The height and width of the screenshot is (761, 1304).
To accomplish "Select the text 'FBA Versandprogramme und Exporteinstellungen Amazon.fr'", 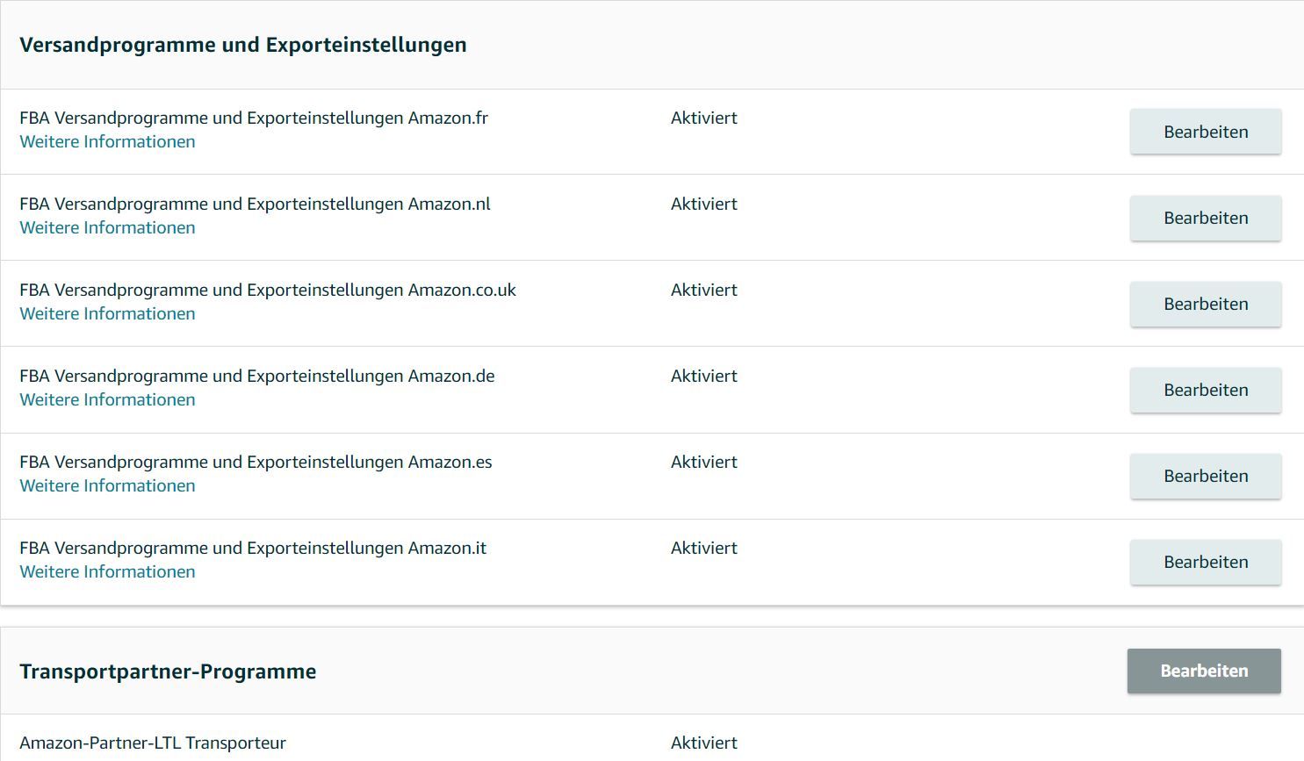I will 254,118.
